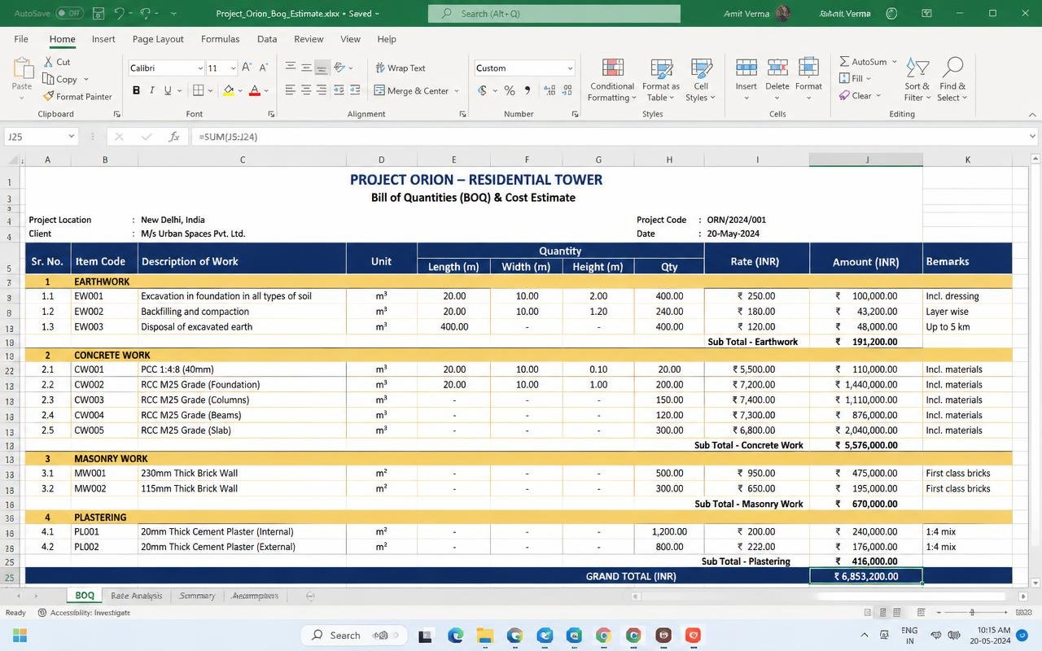
Task: Align cell text left
Action: pyautogui.click(x=291, y=90)
